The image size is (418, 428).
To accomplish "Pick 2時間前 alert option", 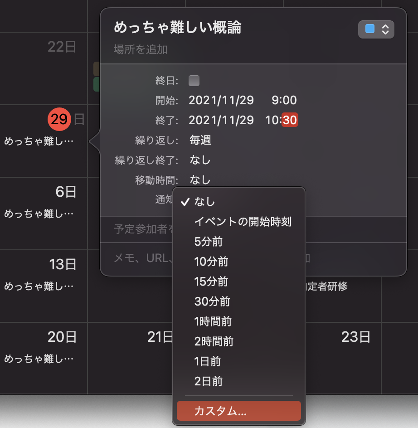I will (x=214, y=341).
